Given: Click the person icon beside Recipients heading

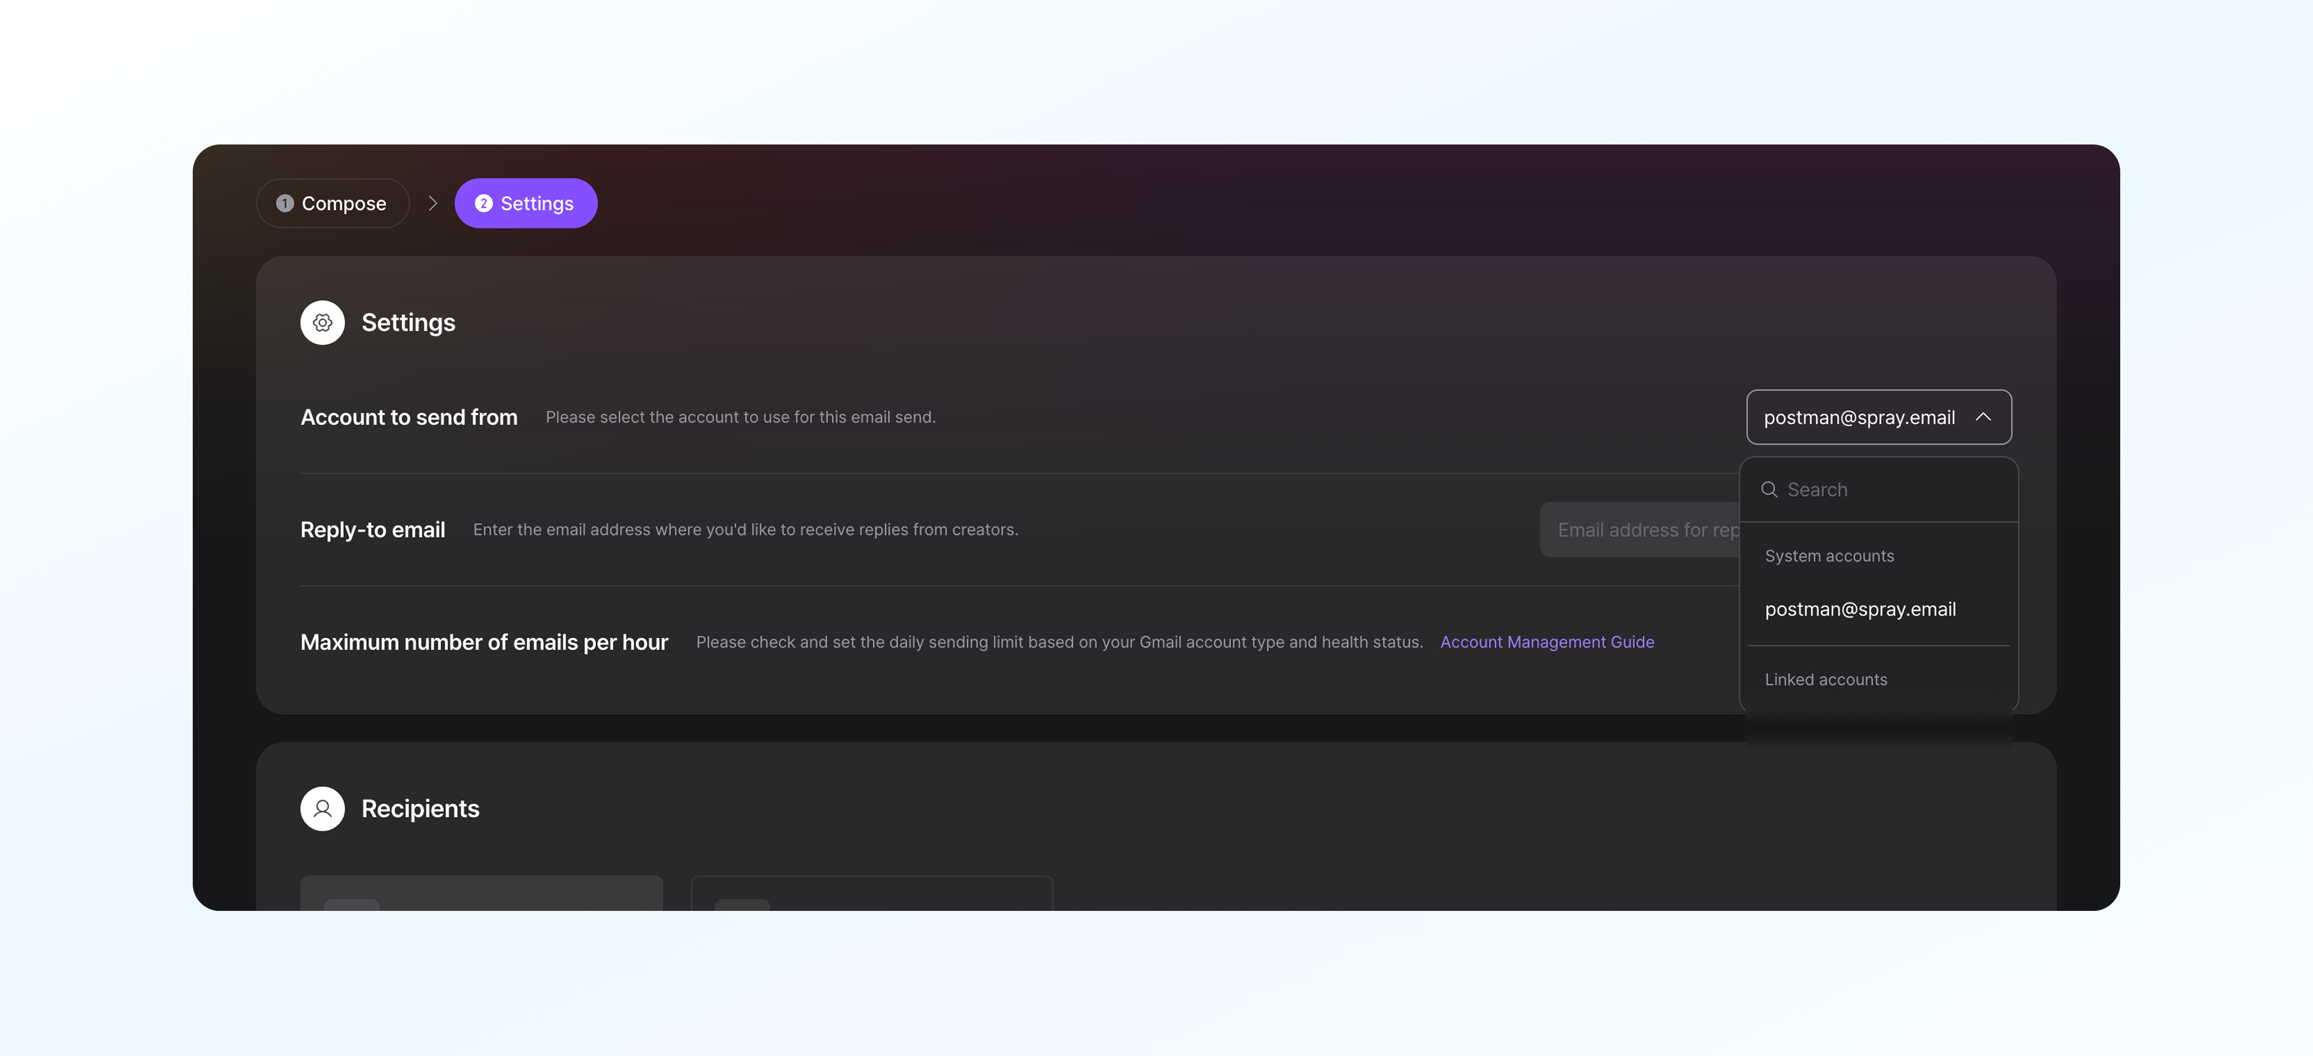Looking at the screenshot, I should click(x=322, y=809).
